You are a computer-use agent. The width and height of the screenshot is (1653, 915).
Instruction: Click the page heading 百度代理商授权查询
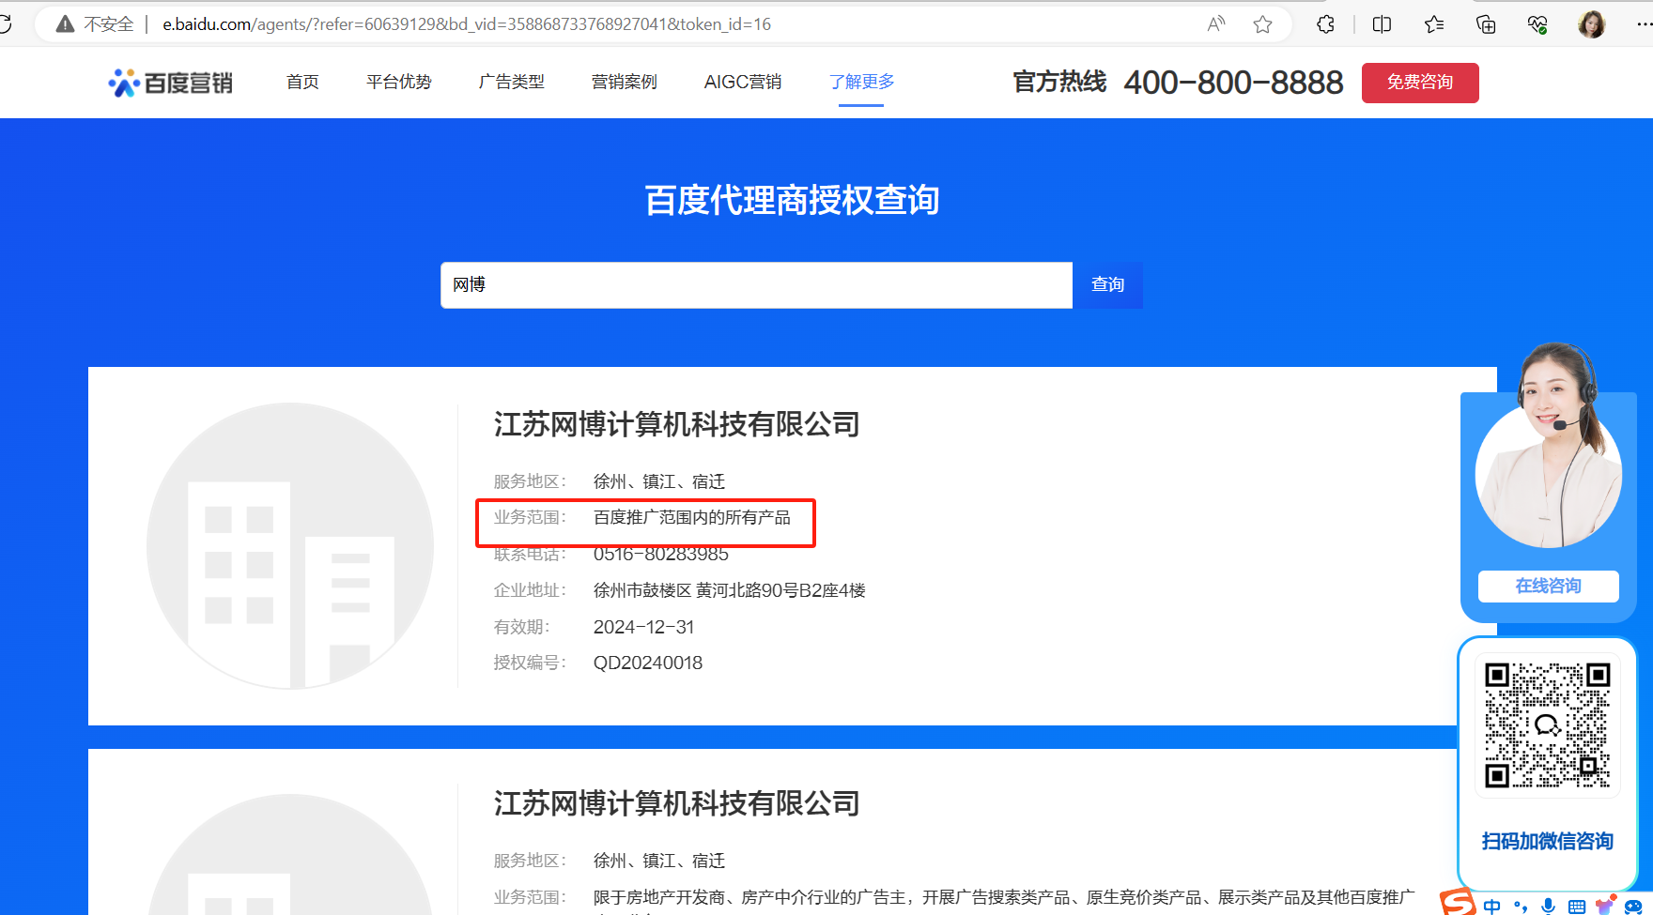tap(792, 200)
